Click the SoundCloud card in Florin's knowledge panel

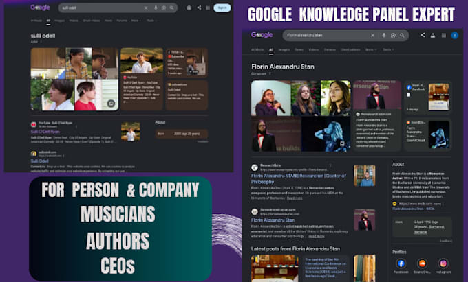(x=427, y=134)
